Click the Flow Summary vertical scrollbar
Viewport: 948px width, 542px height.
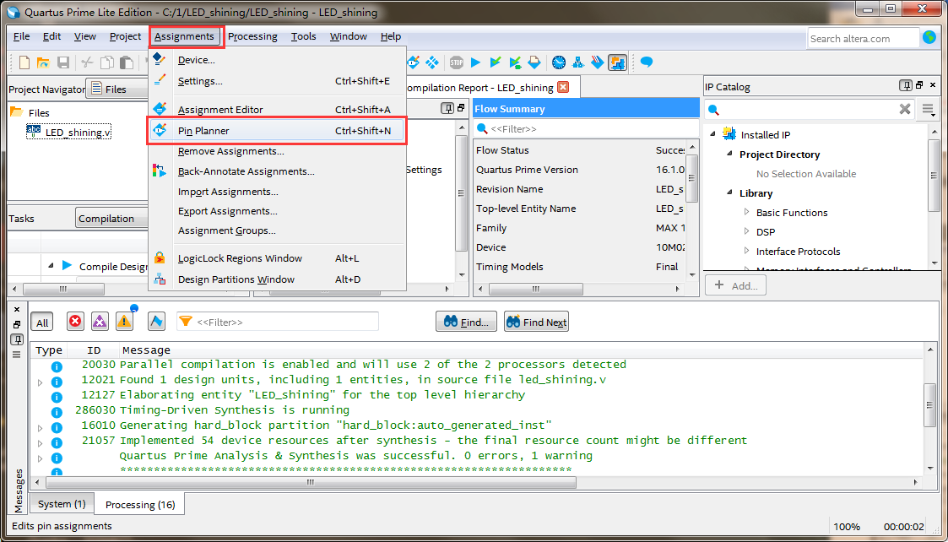coord(692,178)
